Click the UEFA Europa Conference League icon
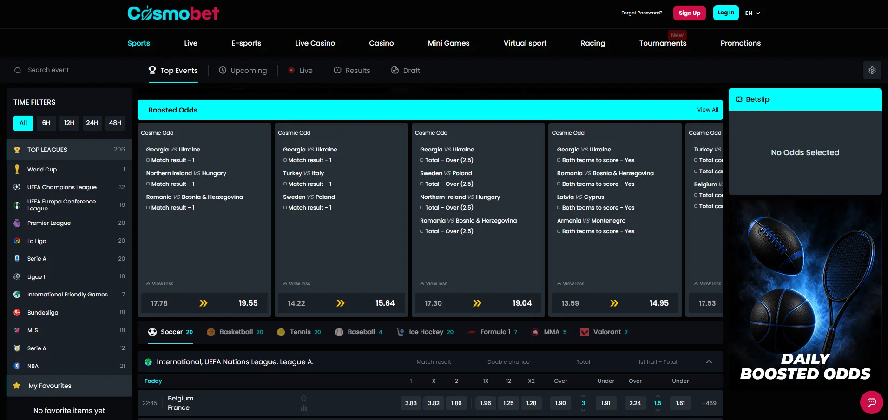 [17, 205]
